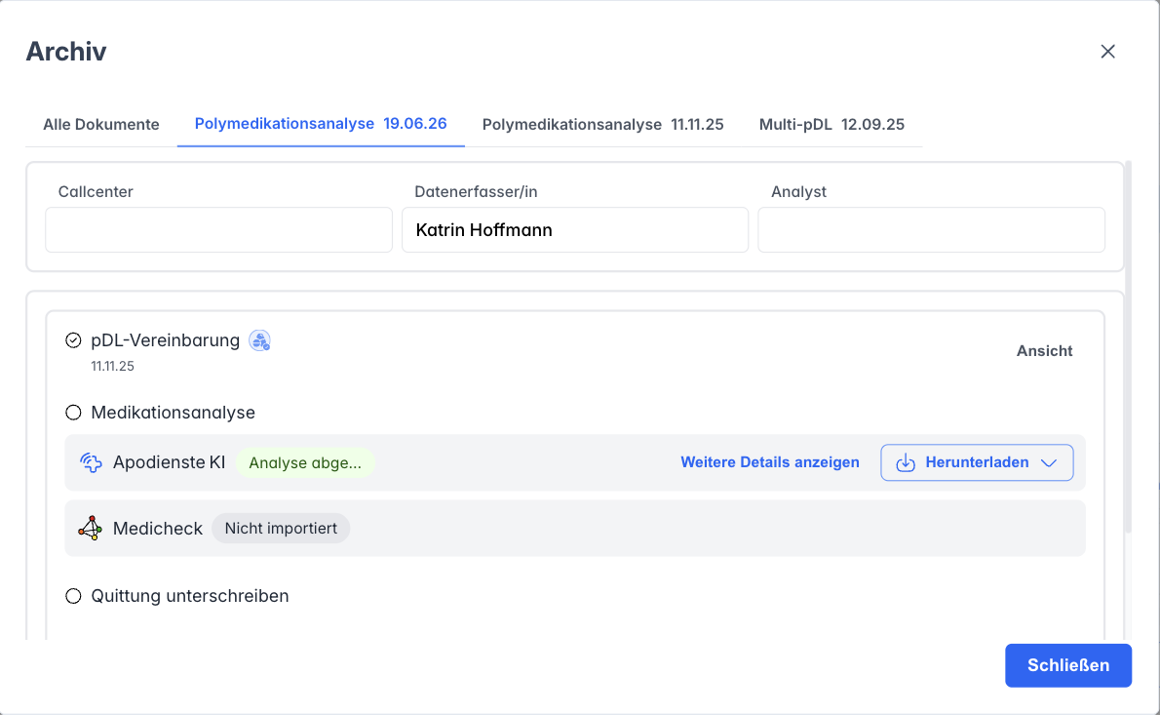Click the Herunterladen button label
This screenshot has height=715, width=1160.
[x=978, y=462]
